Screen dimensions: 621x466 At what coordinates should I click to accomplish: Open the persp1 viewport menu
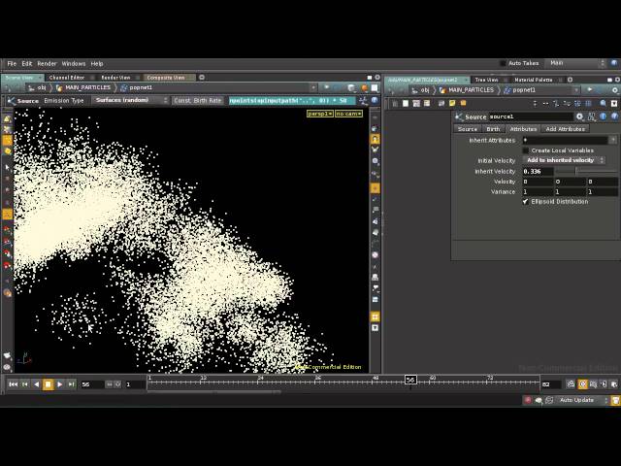click(x=320, y=114)
